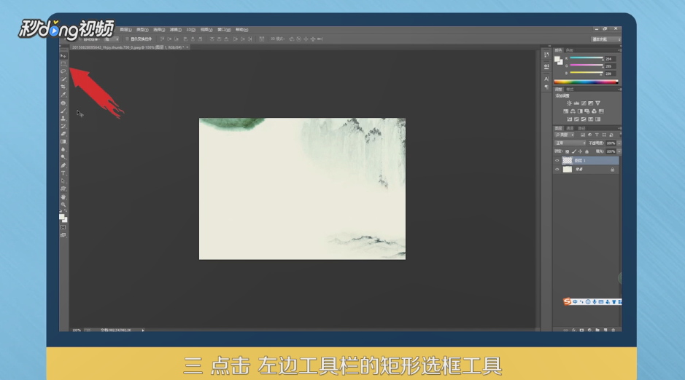Open the fill 100% dropdown arrow
The width and height of the screenshot is (685, 380).
(x=619, y=151)
